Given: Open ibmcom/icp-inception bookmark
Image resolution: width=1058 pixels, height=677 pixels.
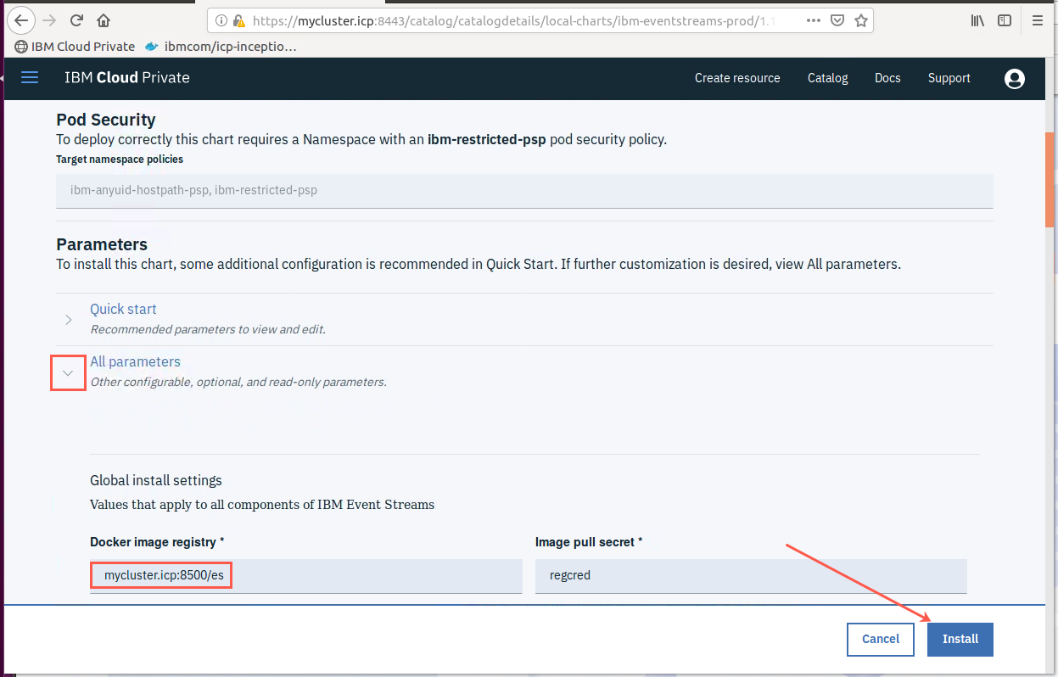Looking at the screenshot, I should [x=221, y=47].
